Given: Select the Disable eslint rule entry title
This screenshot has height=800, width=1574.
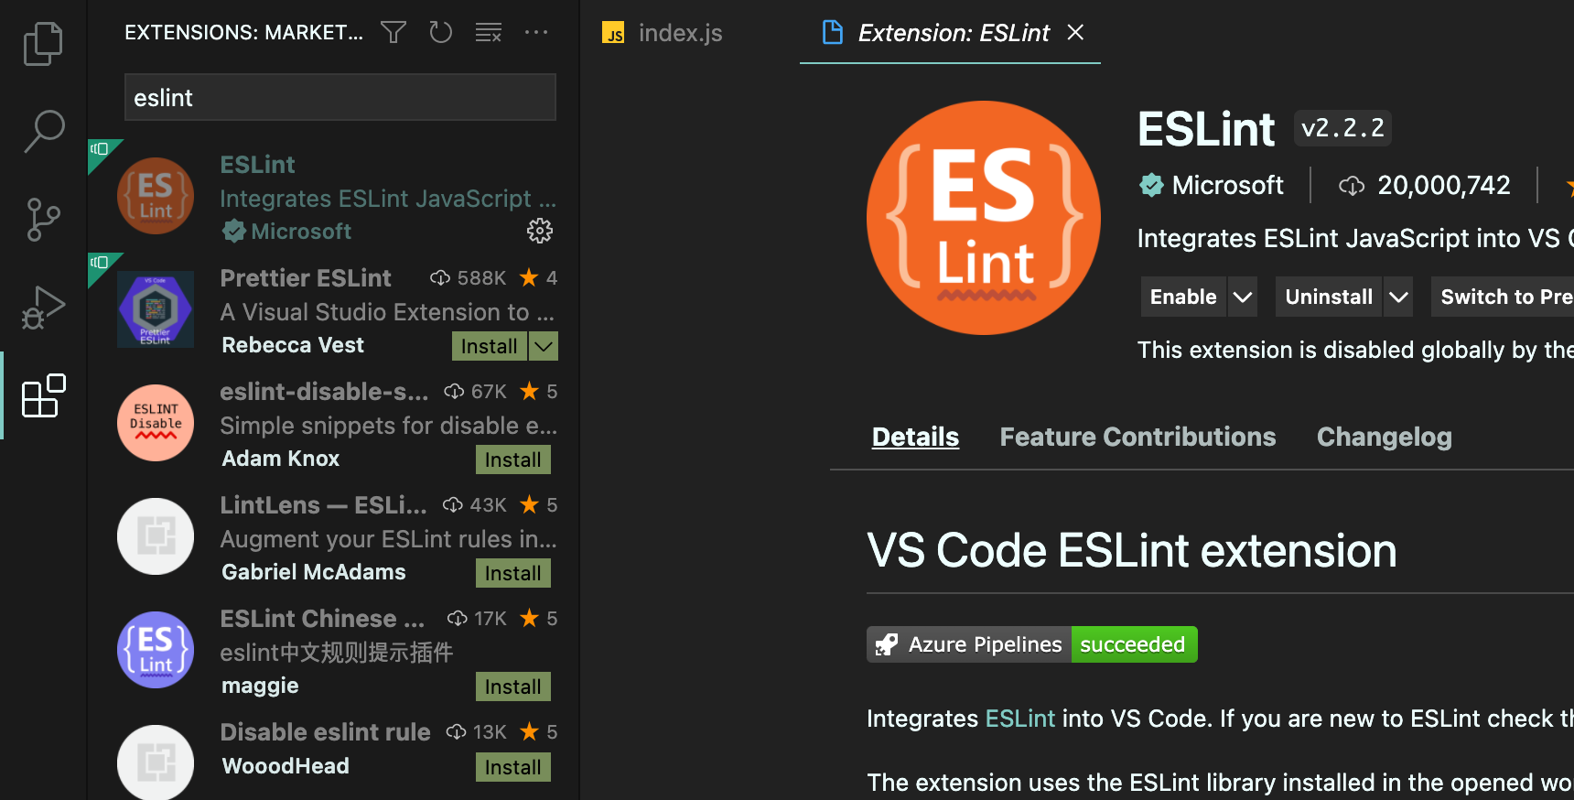Looking at the screenshot, I should click(x=326, y=732).
